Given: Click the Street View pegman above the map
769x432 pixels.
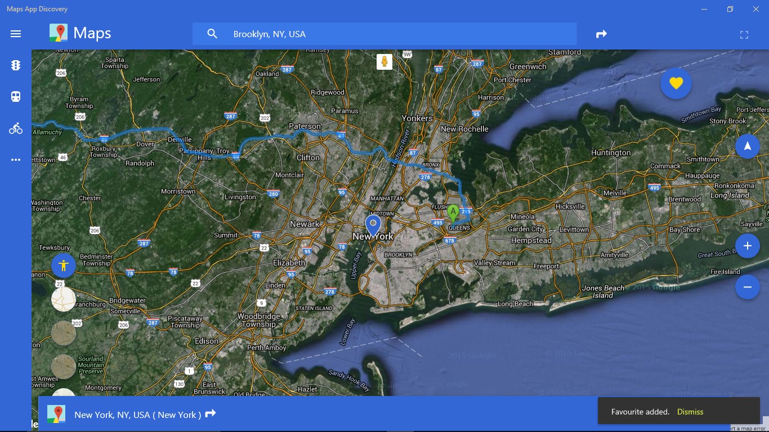Looking at the screenshot, I should pos(383,61).
